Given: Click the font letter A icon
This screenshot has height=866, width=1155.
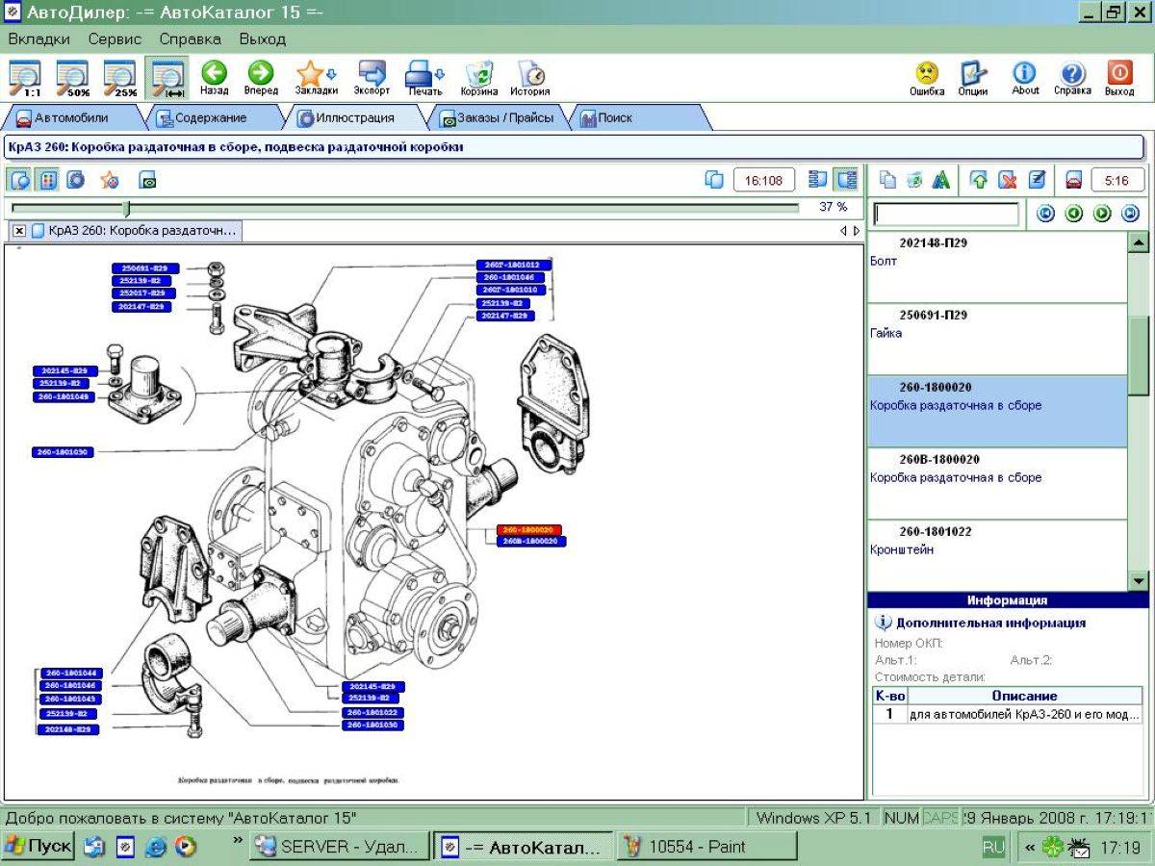Looking at the screenshot, I should pyautogui.click(x=941, y=179).
